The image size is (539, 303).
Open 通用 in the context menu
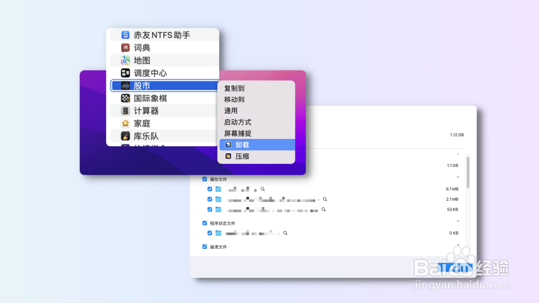tap(256, 111)
